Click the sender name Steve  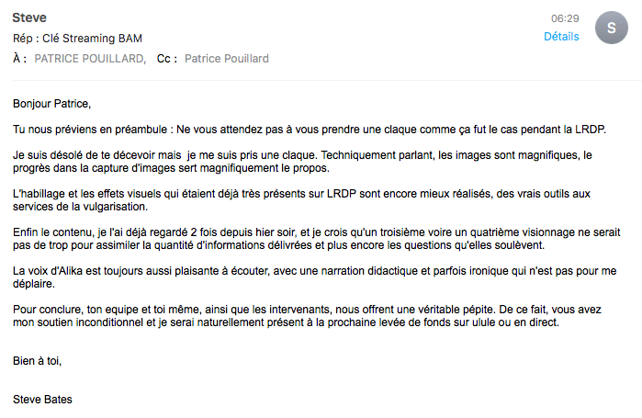(x=29, y=17)
